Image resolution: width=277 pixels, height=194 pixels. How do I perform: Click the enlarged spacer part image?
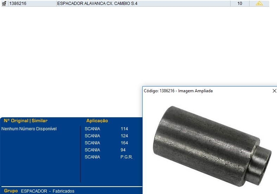[x=211, y=144]
